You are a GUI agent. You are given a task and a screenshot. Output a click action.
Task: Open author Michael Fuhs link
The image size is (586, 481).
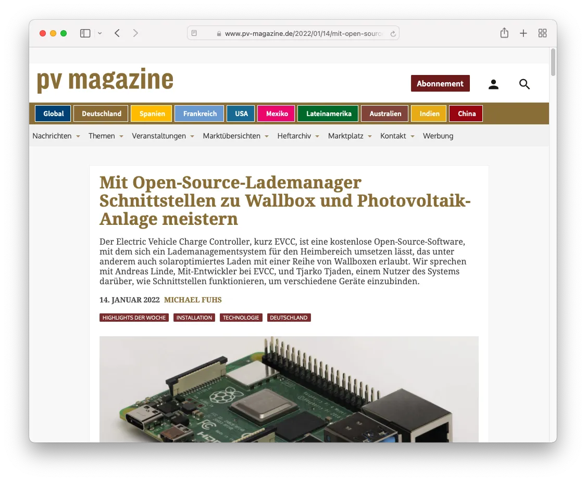(193, 300)
